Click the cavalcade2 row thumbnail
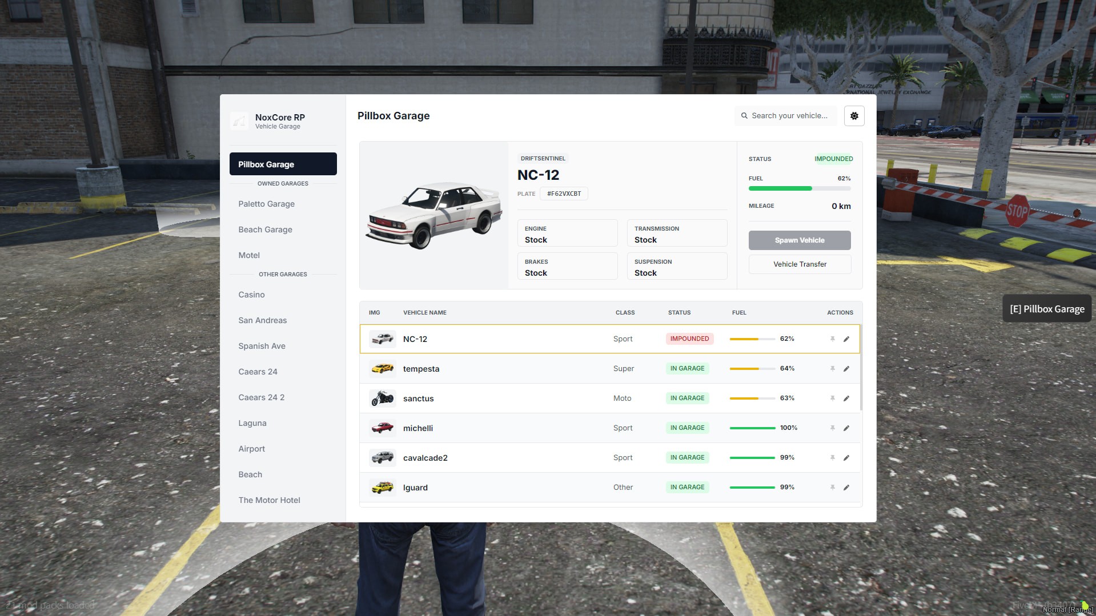Screen dimensions: 1096x616 382,458
